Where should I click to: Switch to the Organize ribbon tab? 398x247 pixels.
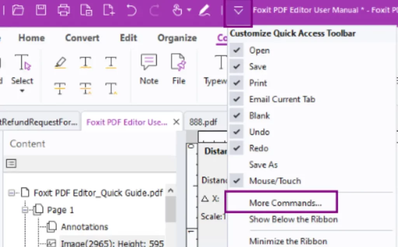click(x=177, y=38)
